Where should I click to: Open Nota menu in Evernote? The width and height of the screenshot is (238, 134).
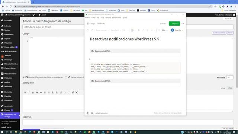pos(102,18)
